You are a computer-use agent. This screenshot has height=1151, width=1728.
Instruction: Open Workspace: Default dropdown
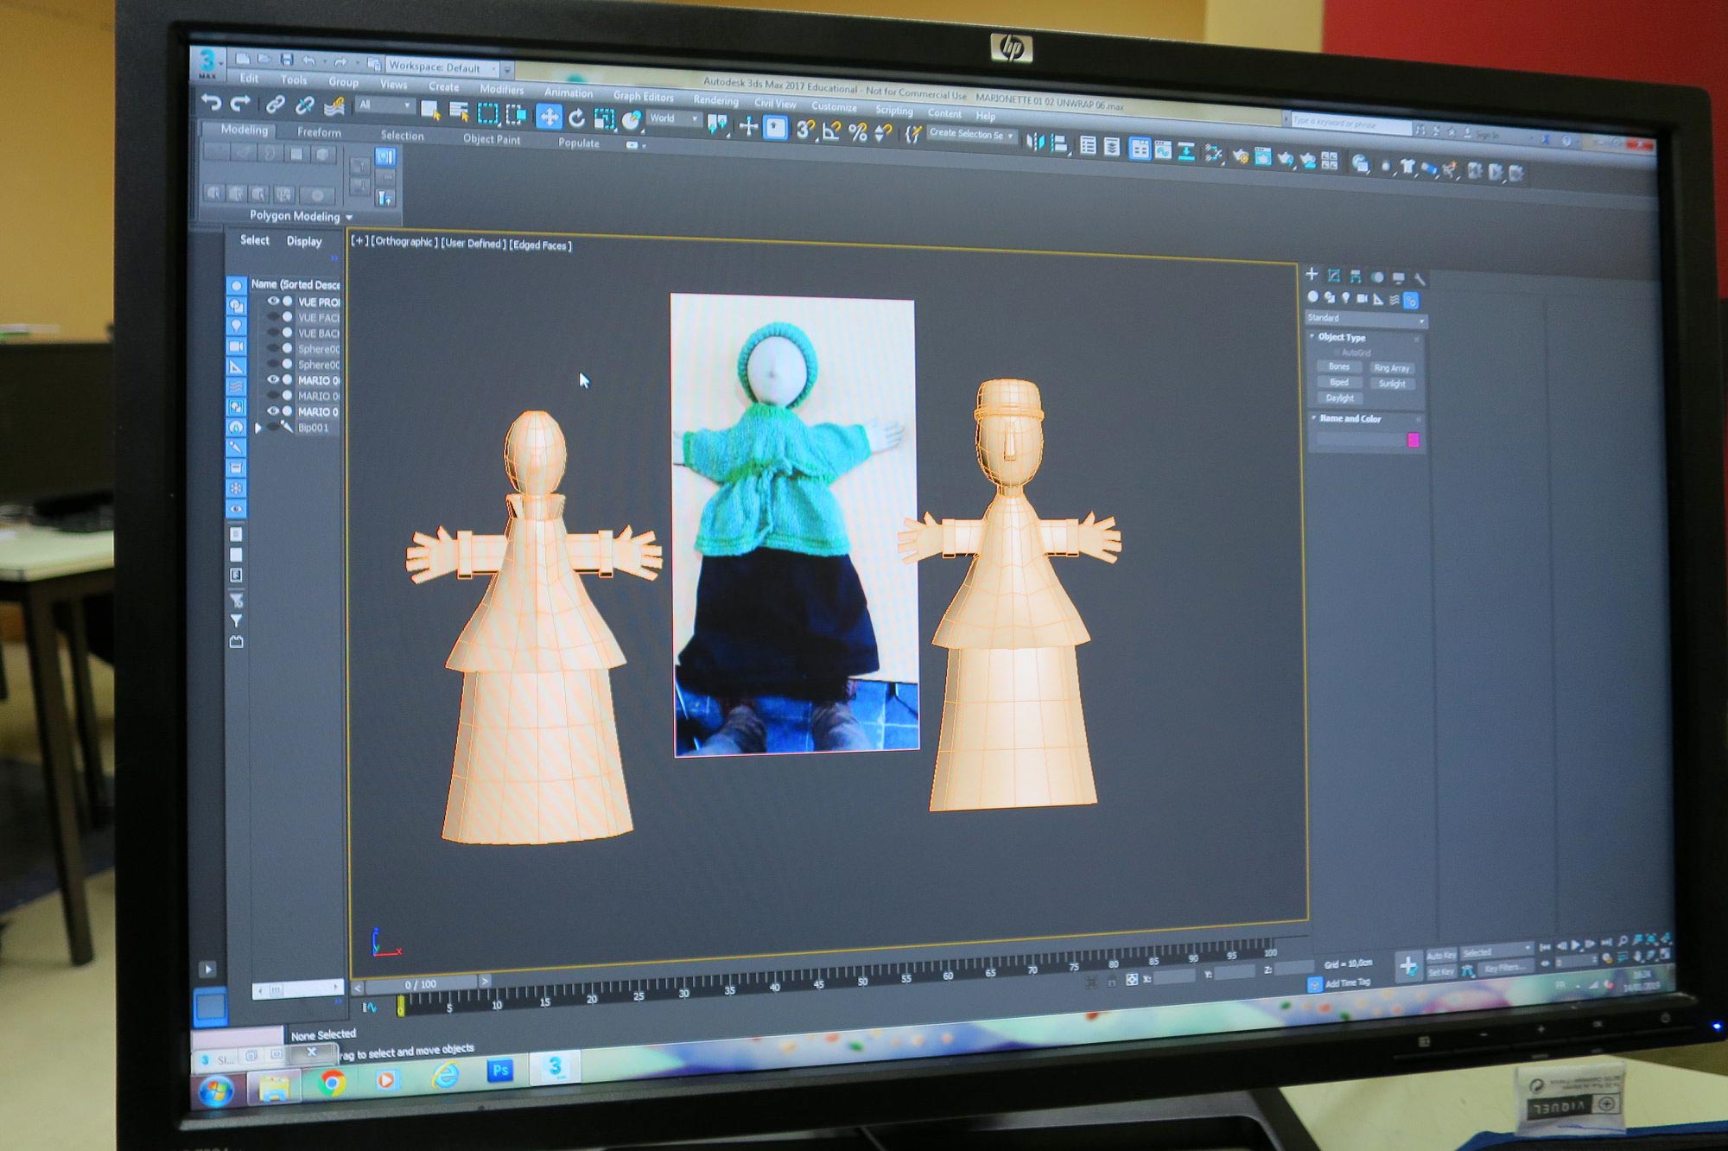(442, 67)
